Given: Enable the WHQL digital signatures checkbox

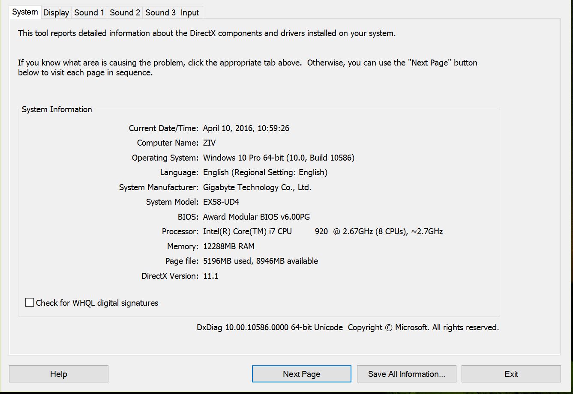Looking at the screenshot, I should click(x=30, y=303).
